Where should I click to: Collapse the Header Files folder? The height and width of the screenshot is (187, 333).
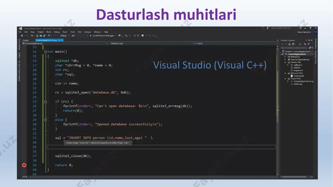click(285, 63)
